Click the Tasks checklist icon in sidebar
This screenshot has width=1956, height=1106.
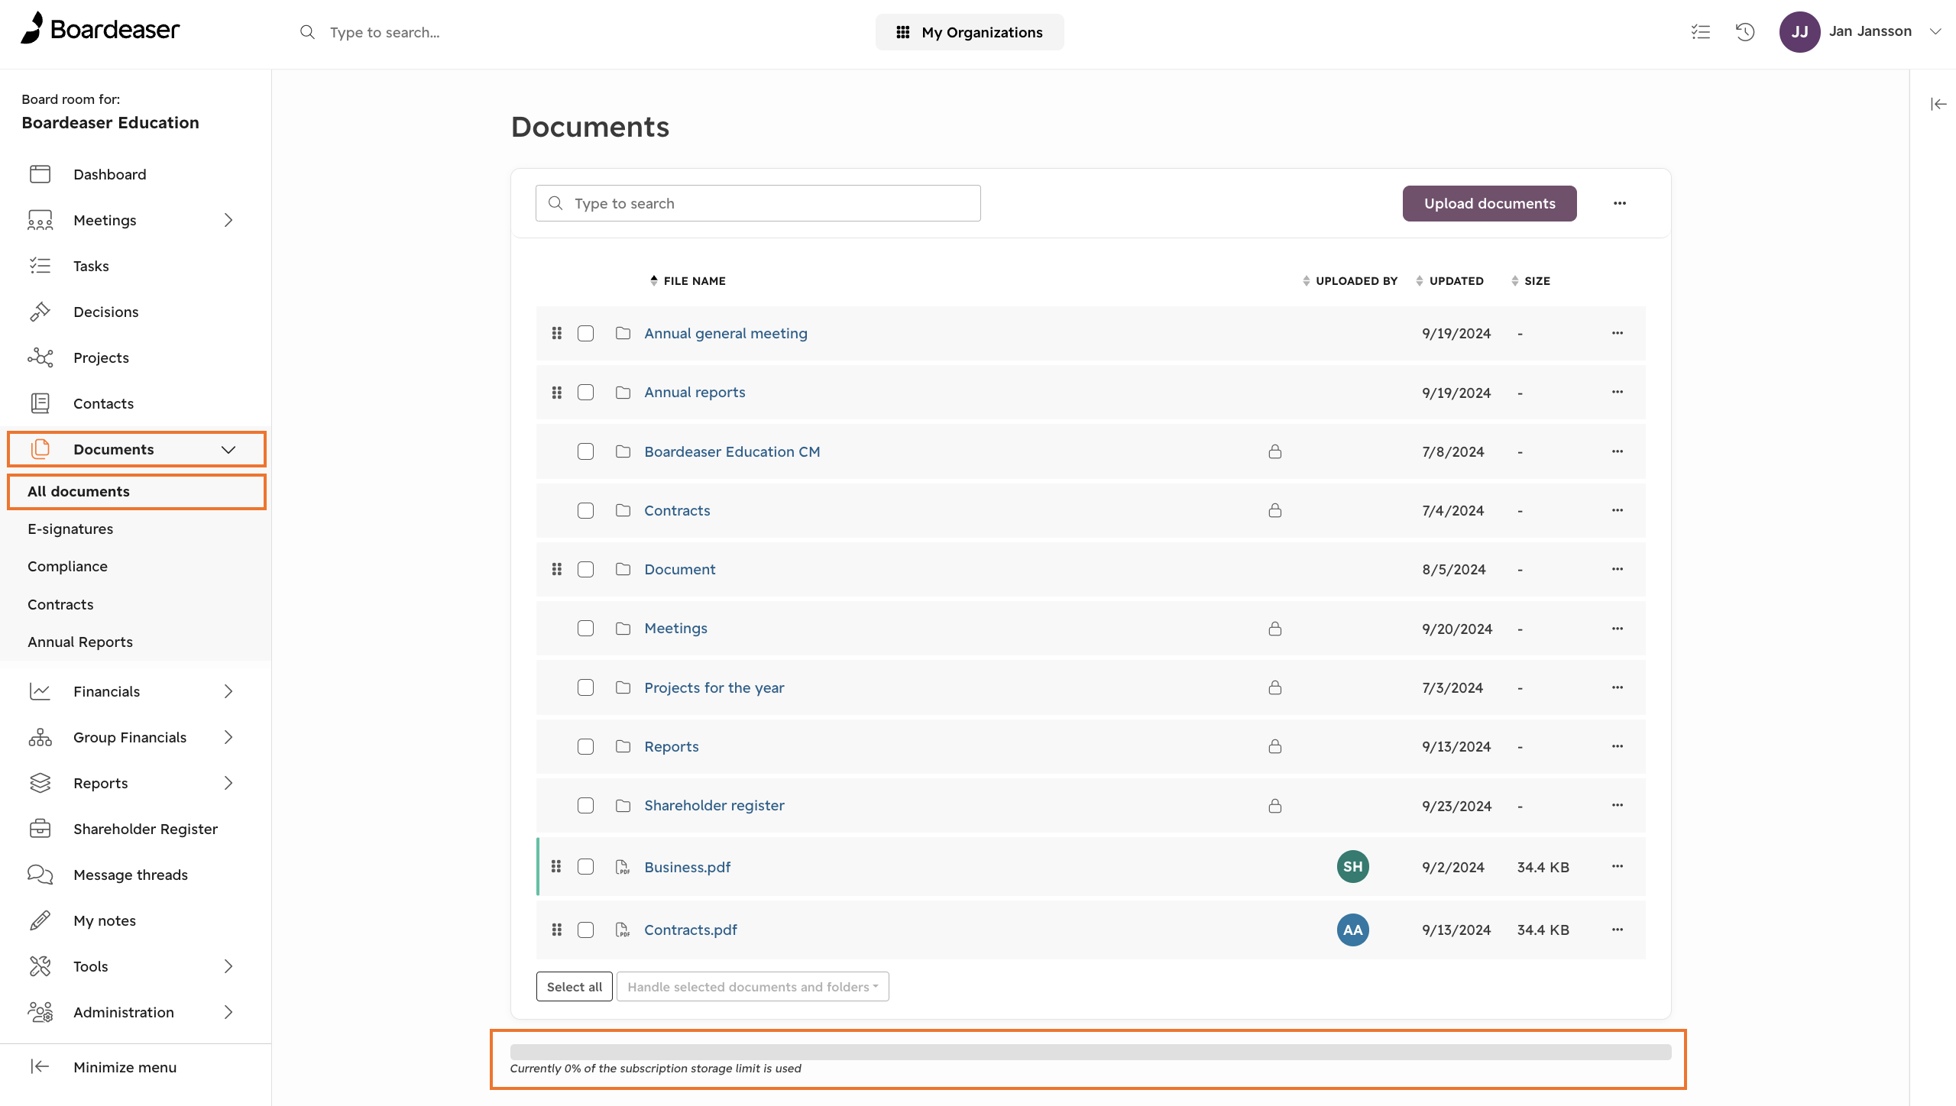tap(40, 266)
